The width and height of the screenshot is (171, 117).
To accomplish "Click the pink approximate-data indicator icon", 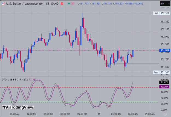I will click(73, 4).
